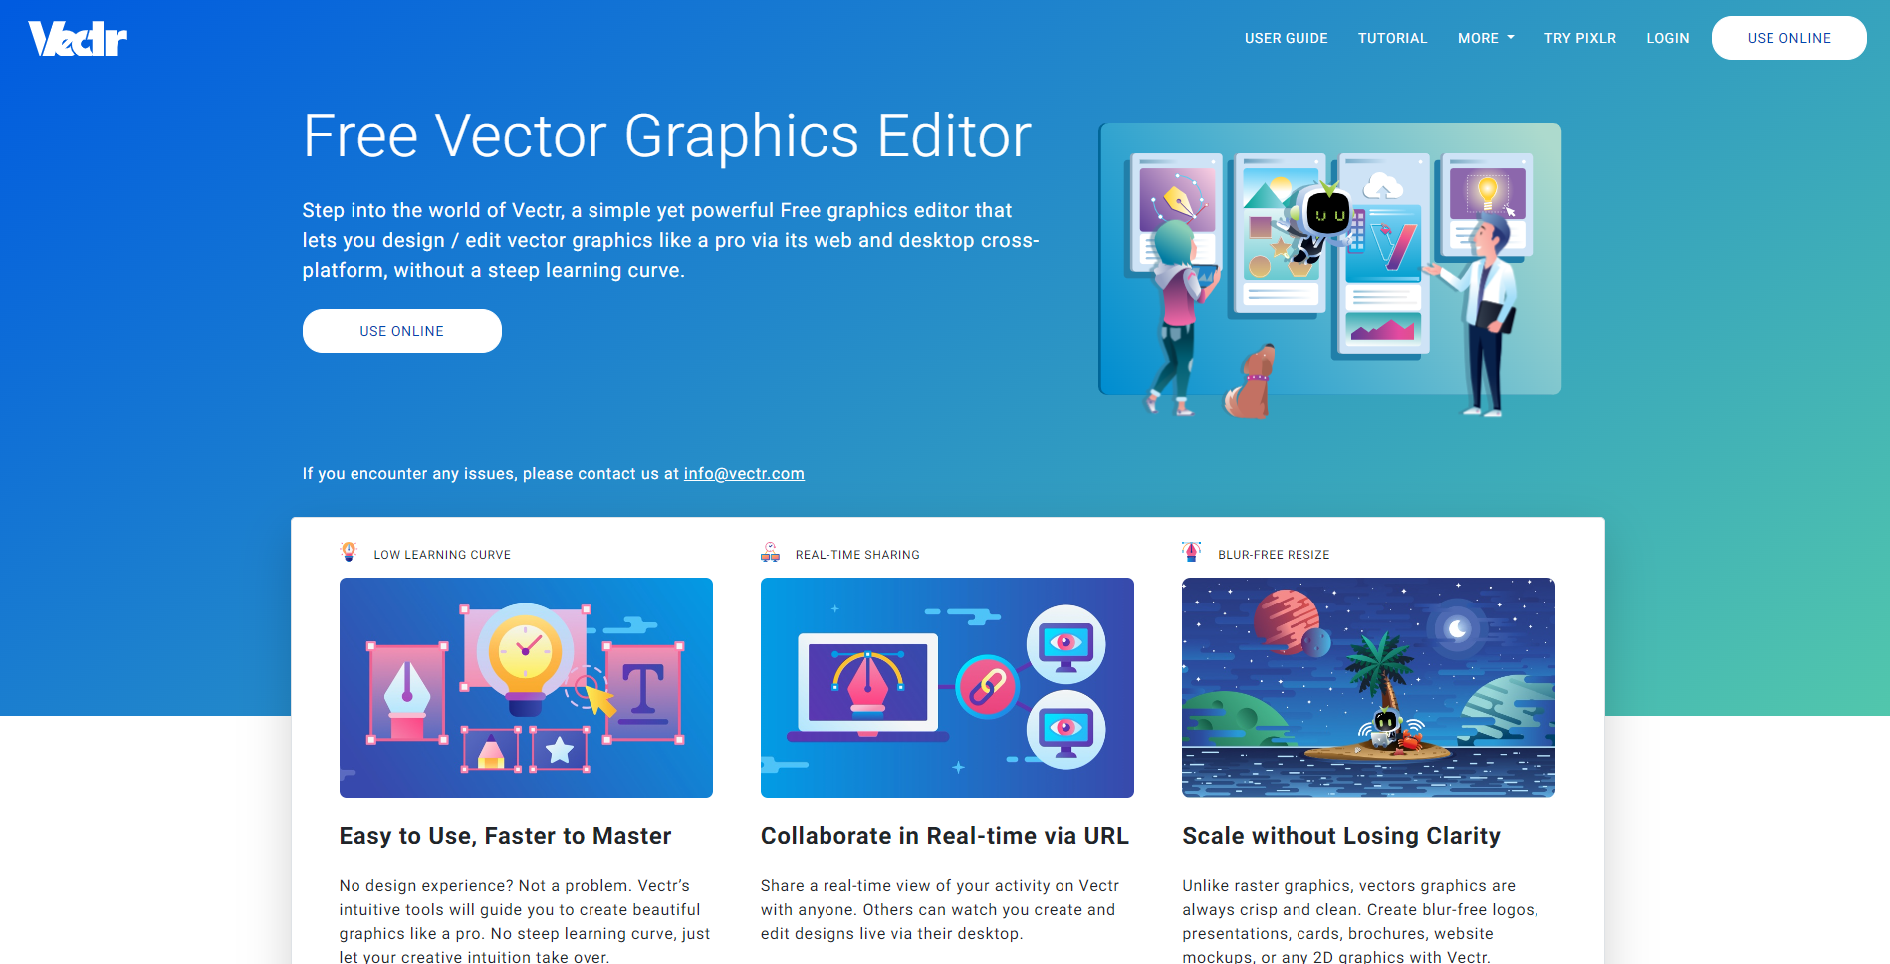Click the Low Learning Curve lightbulb icon
Image resolution: width=1890 pixels, height=964 pixels.
pos(349,552)
